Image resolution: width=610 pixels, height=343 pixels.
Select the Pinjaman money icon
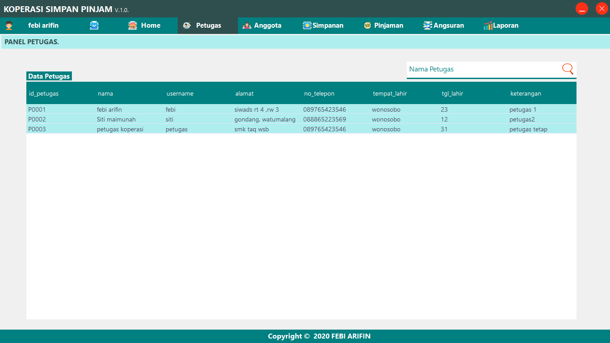click(x=367, y=25)
